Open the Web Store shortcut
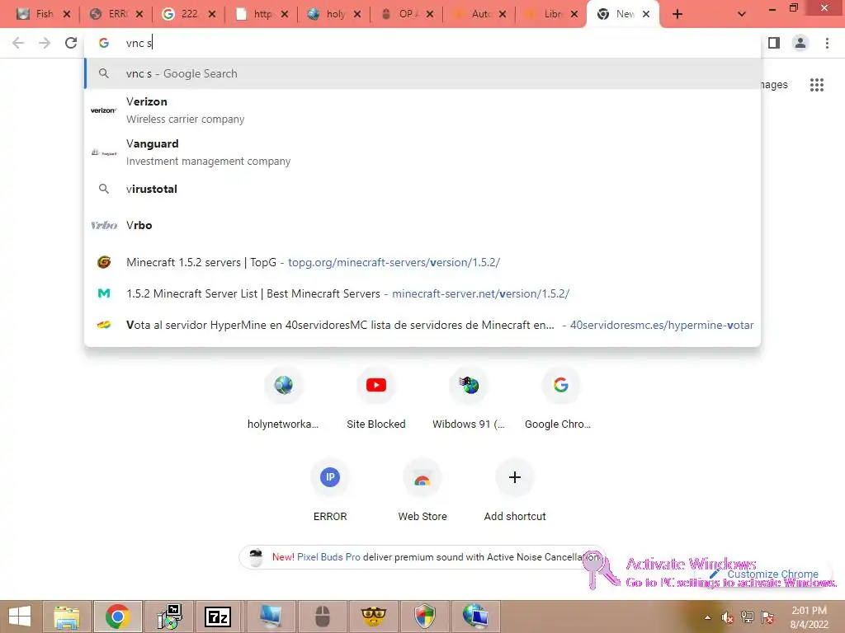This screenshot has width=845, height=633. (422, 491)
